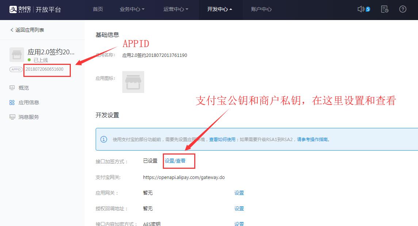Click the app name 应用2.0签约2018072013761190
418x226 pixels.
[155, 55]
